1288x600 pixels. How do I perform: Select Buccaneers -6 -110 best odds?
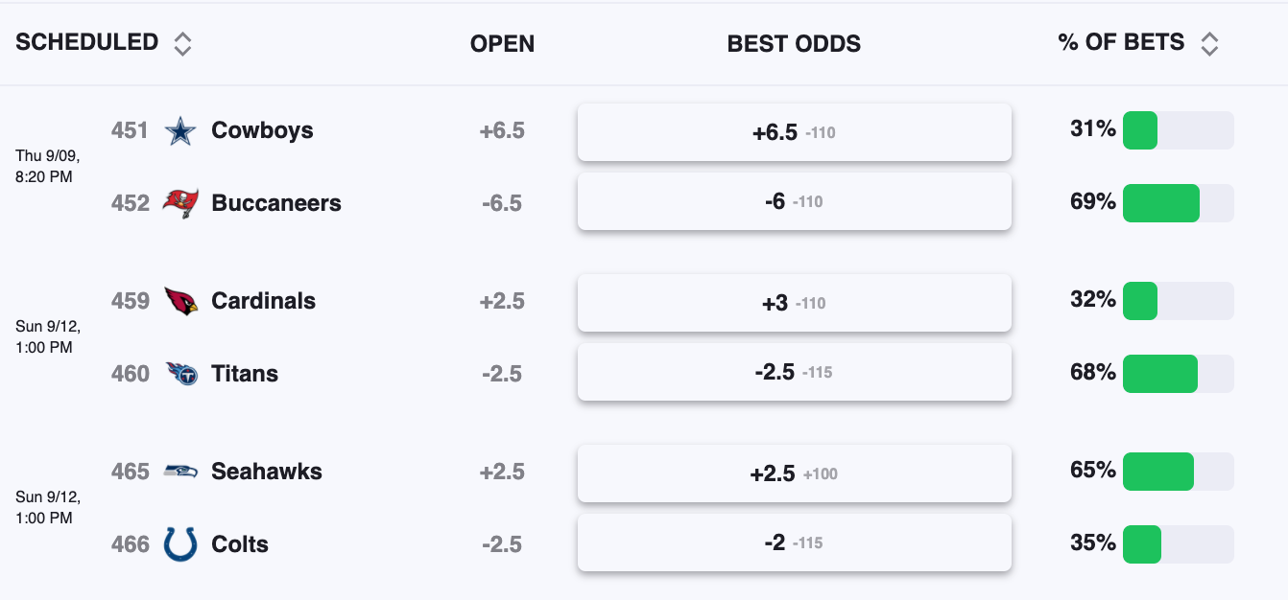click(x=795, y=201)
